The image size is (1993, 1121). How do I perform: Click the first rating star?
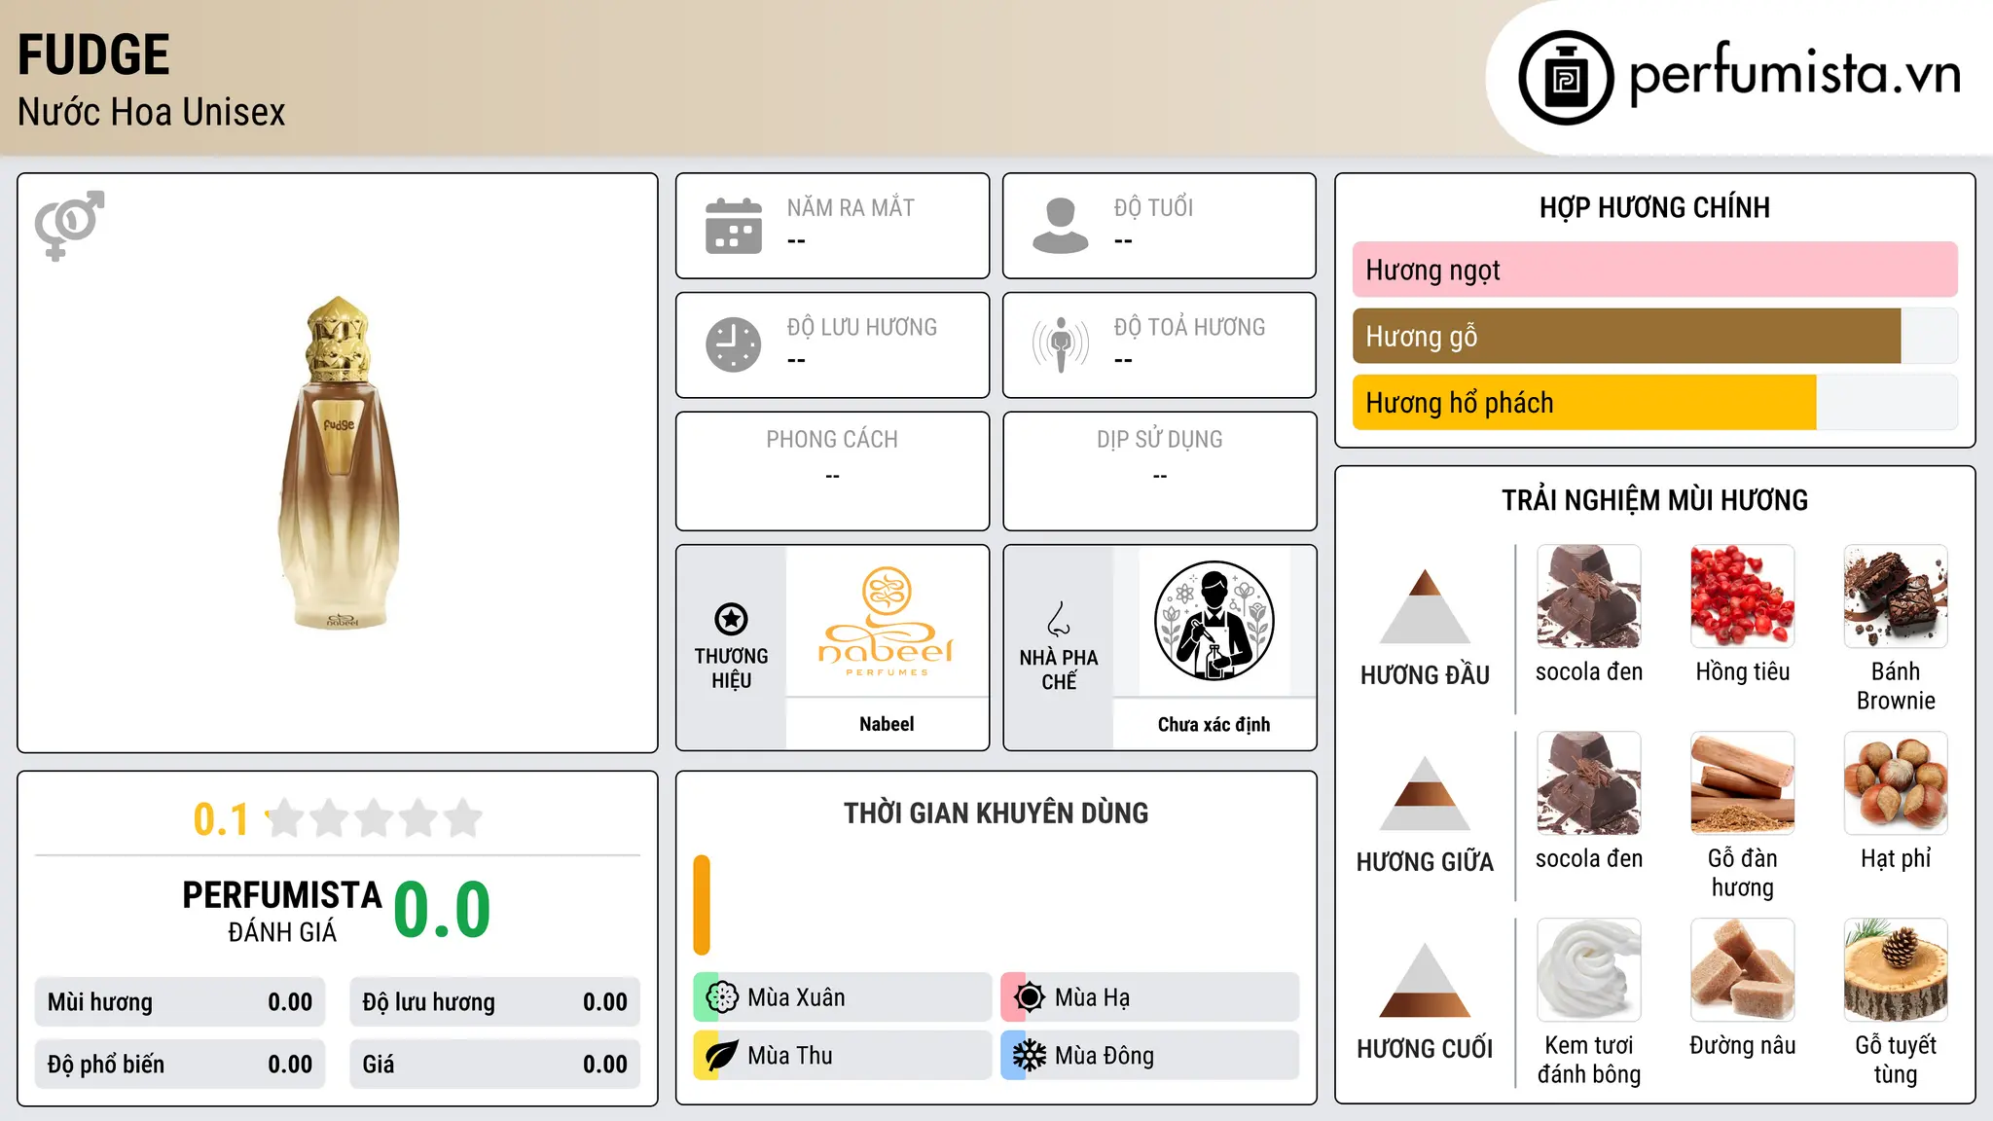[285, 818]
